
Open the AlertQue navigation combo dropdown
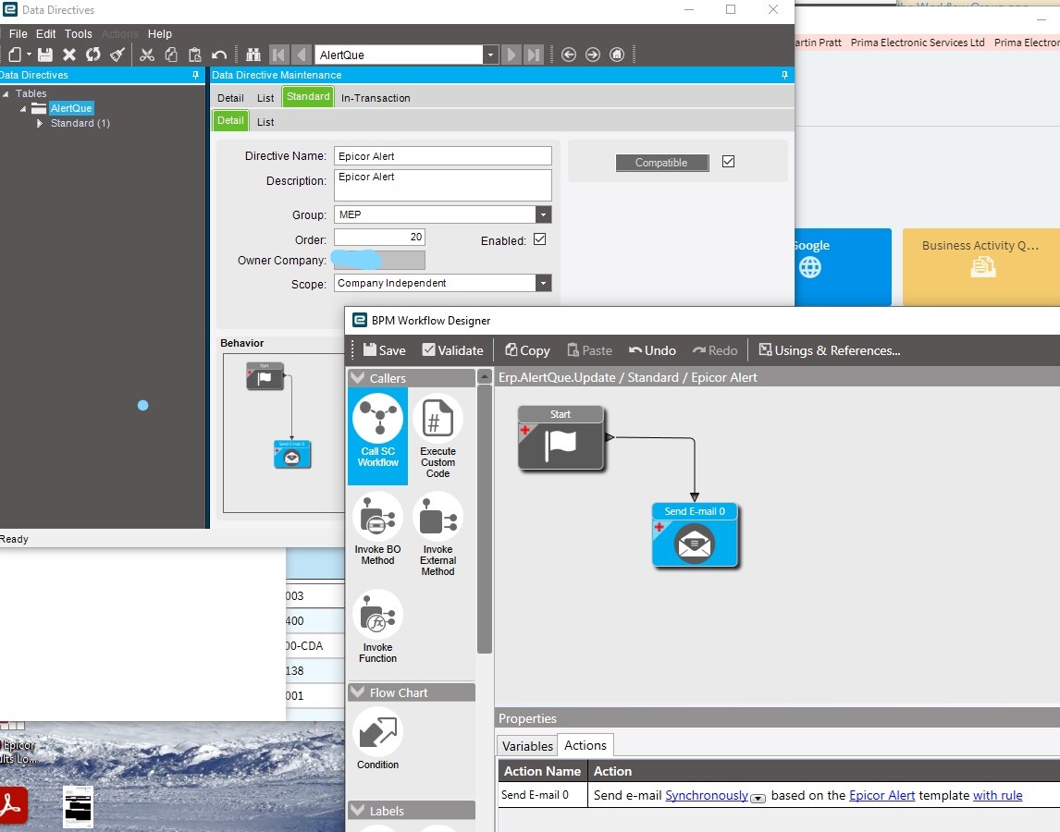[x=491, y=55]
